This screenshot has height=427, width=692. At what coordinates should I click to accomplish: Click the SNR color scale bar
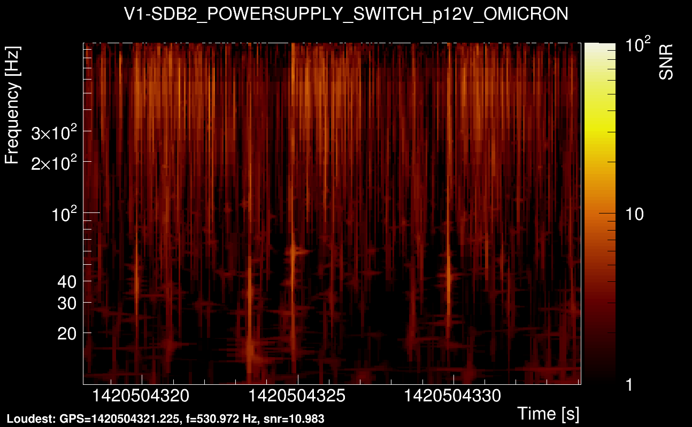[599, 213]
